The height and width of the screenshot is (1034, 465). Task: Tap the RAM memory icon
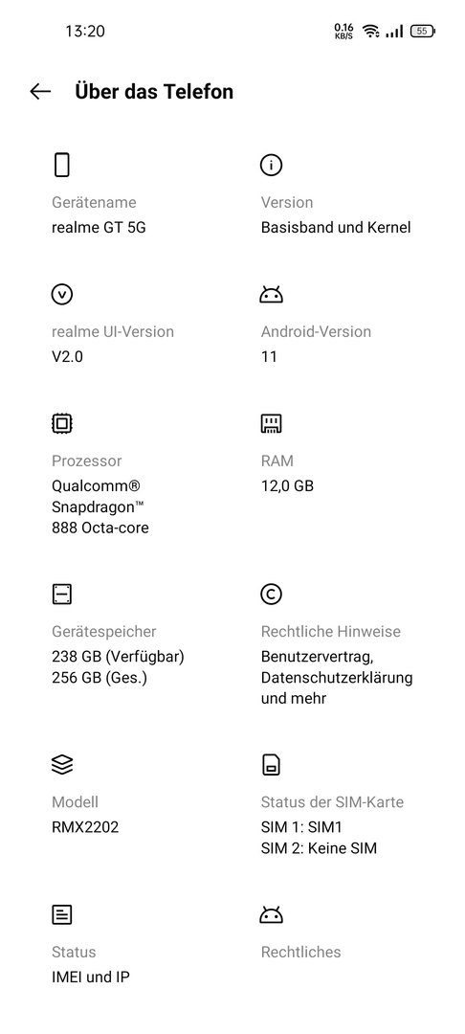click(x=272, y=423)
